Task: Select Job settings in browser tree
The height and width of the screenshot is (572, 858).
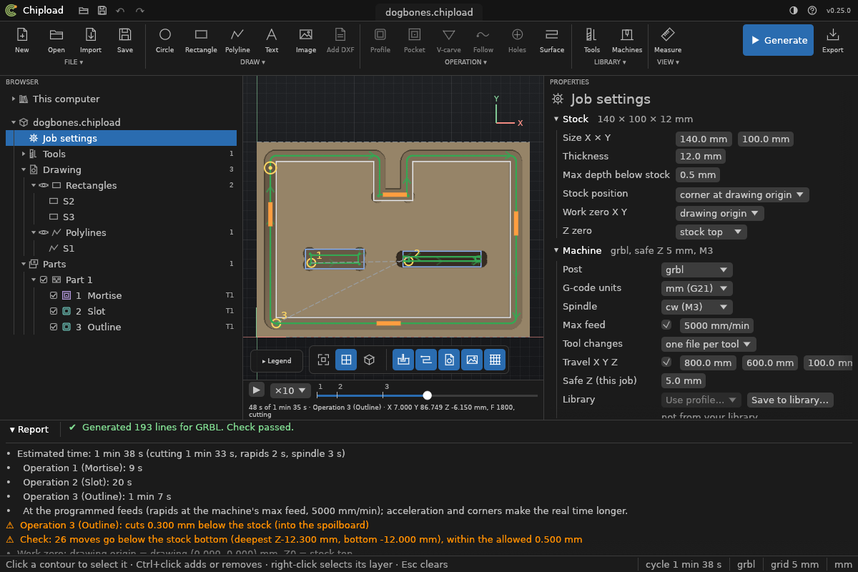Action: pyautogui.click(x=121, y=138)
